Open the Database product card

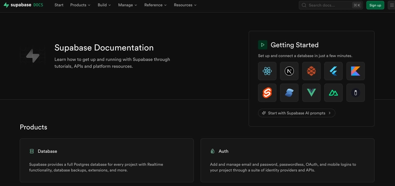tap(107, 160)
